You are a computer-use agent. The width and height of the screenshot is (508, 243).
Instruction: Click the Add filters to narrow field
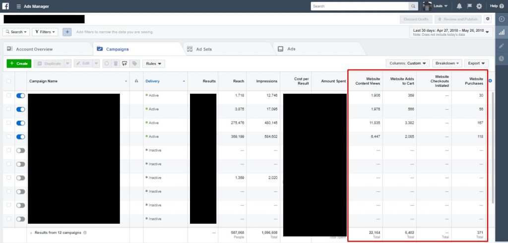point(115,32)
